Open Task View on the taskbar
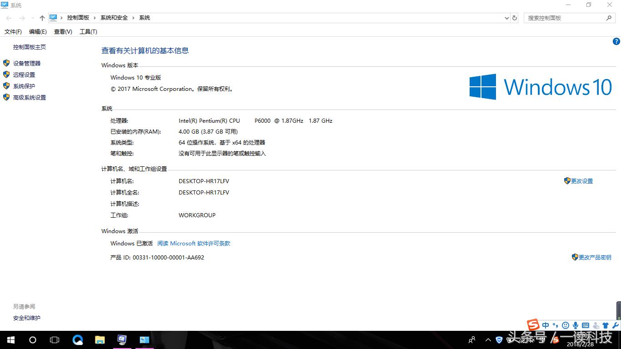621x349 pixels. [55, 339]
